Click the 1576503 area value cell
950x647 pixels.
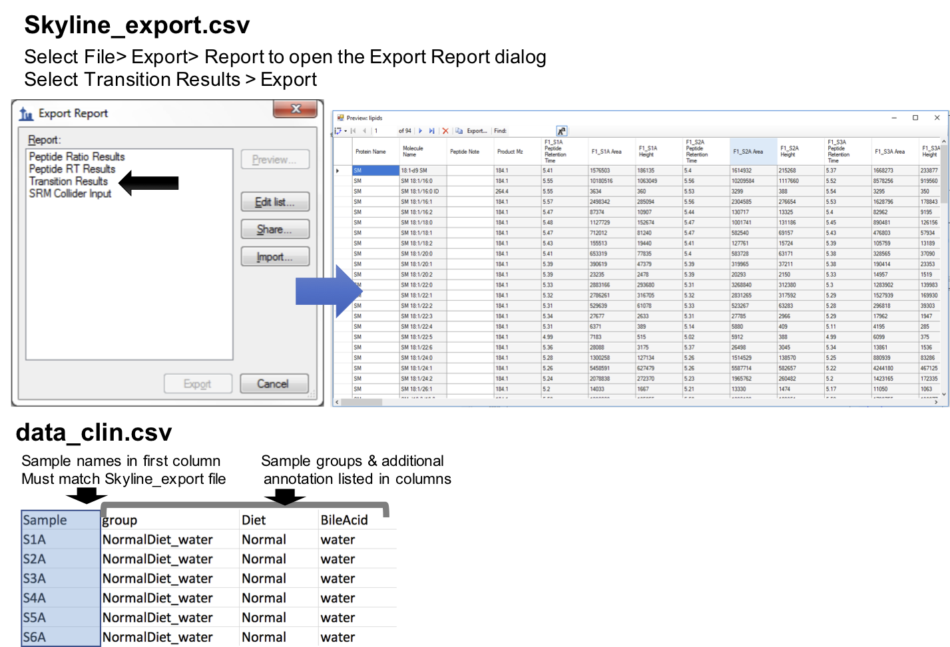point(612,170)
